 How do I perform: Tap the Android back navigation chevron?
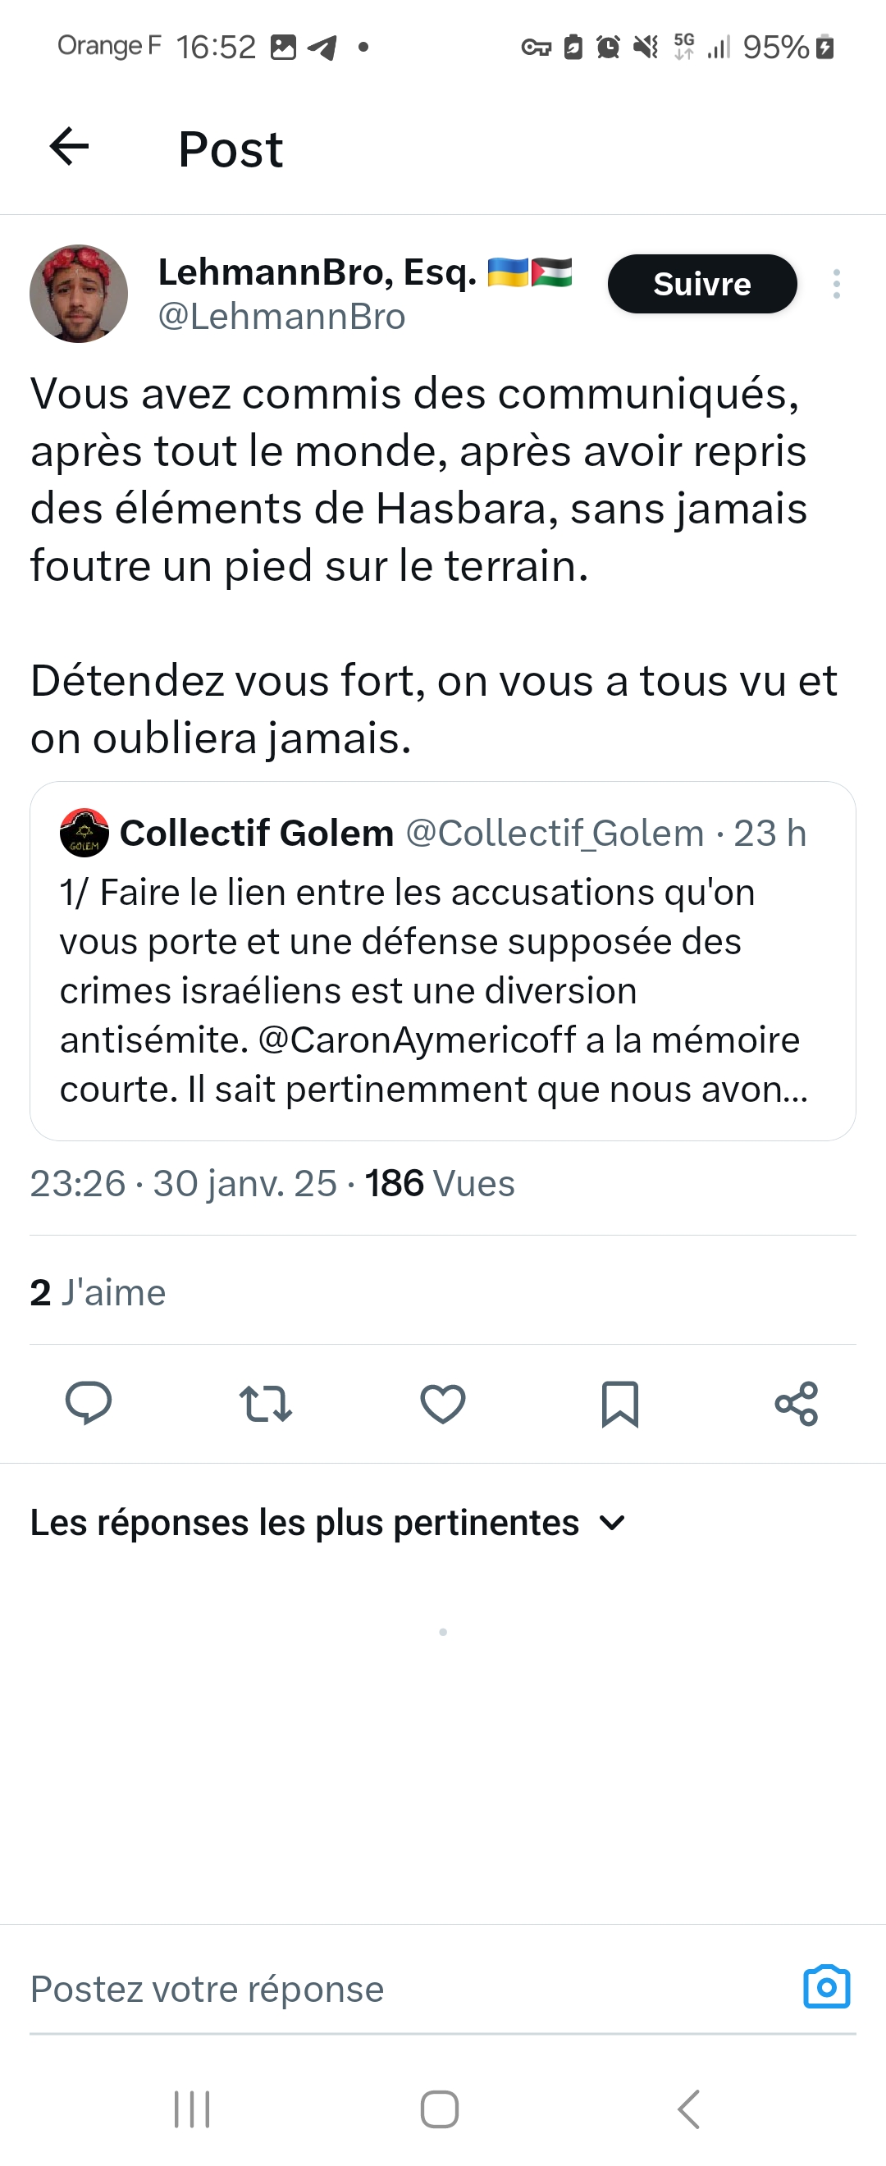(688, 2109)
